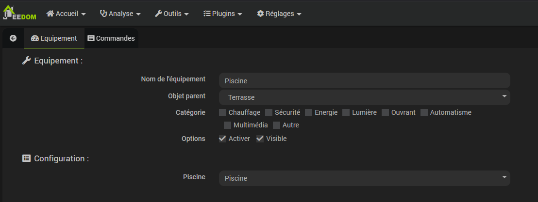Image resolution: width=538 pixels, height=202 pixels.
Task: Tick the Sécurité category checkbox
Action: [x=269, y=112]
